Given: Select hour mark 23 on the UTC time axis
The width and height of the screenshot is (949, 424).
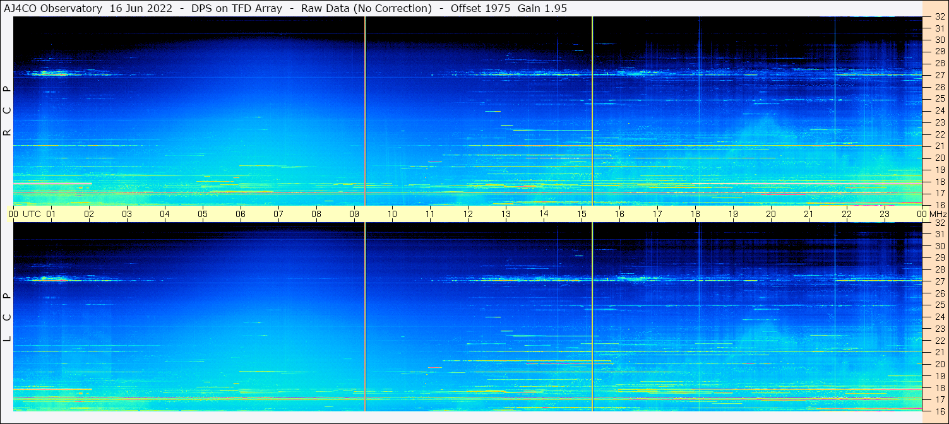Looking at the screenshot, I should [x=885, y=214].
